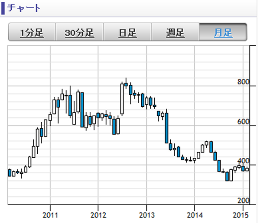260x223 pixels.
Task: Click the 800 price level label
Action: click(x=244, y=82)
